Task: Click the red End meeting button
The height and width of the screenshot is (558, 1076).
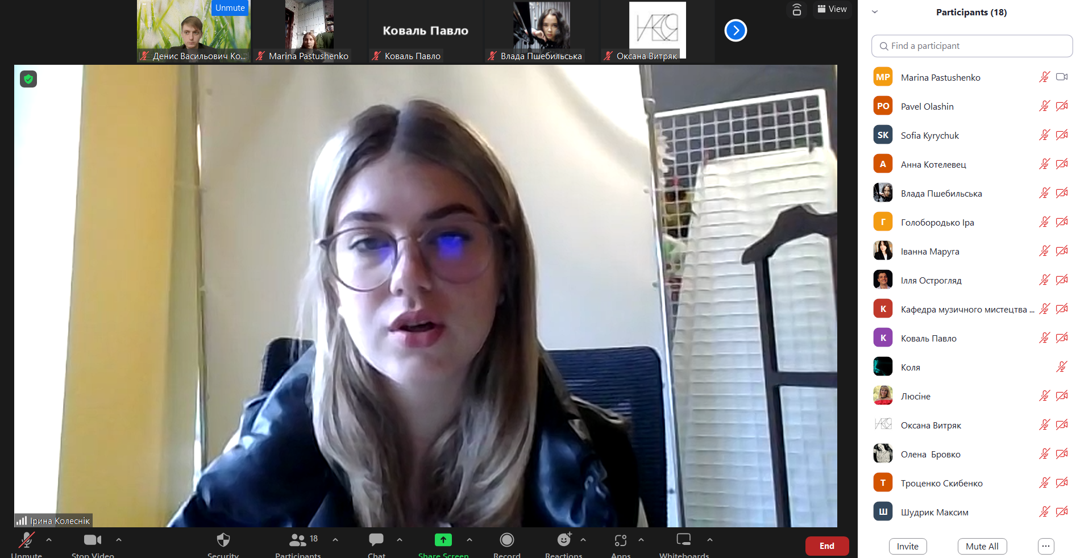Action: coord(827,546)
